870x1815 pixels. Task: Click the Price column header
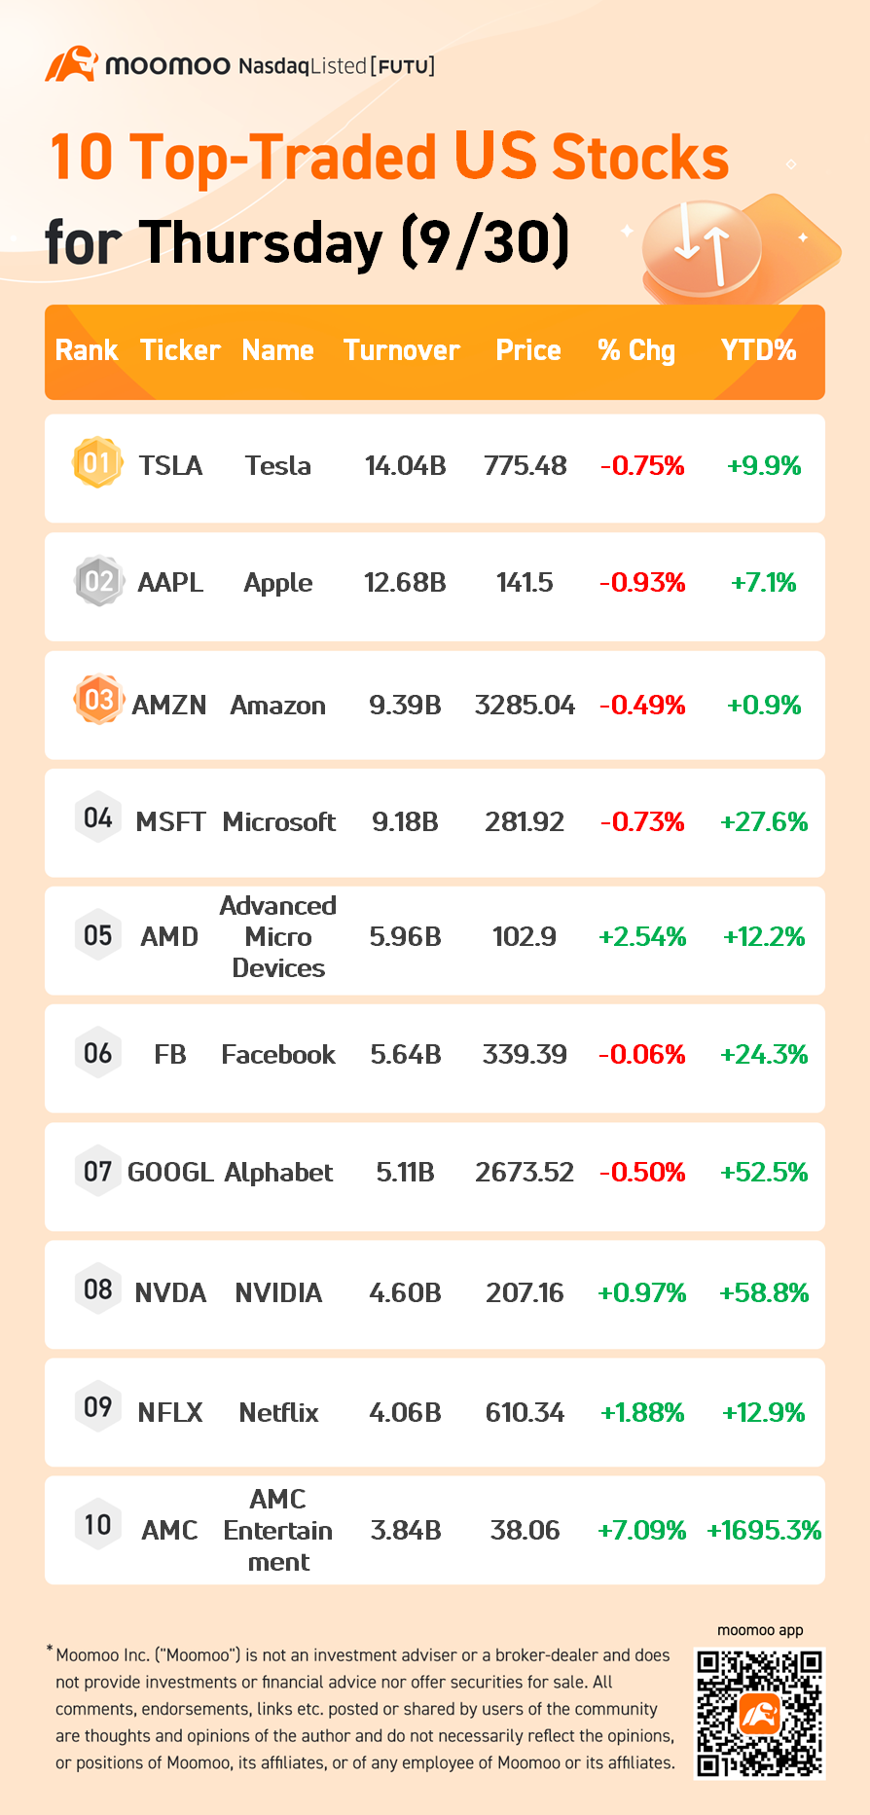coord(528,350)
